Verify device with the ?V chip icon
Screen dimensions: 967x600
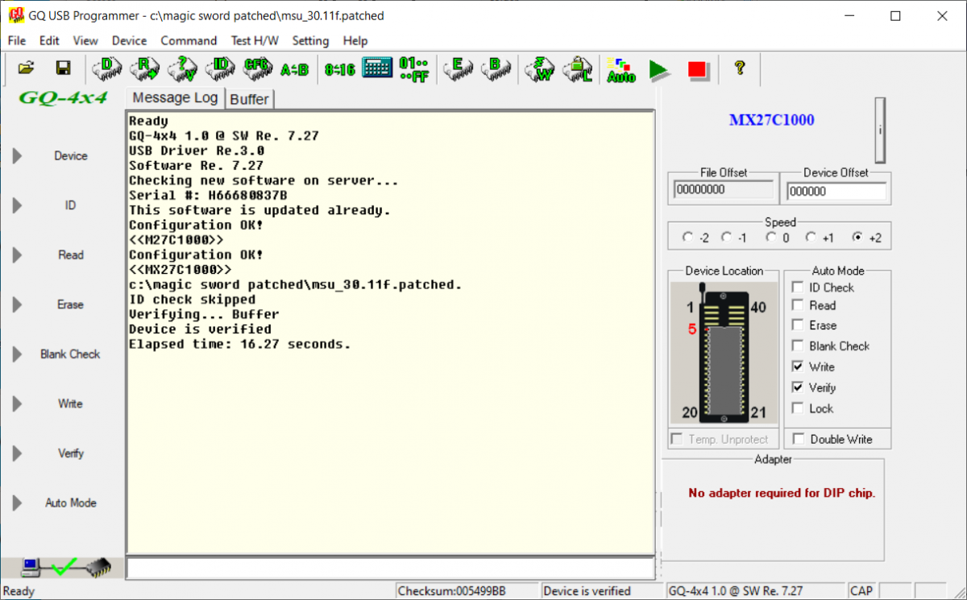pyautogui.click(x=182, y=69)
